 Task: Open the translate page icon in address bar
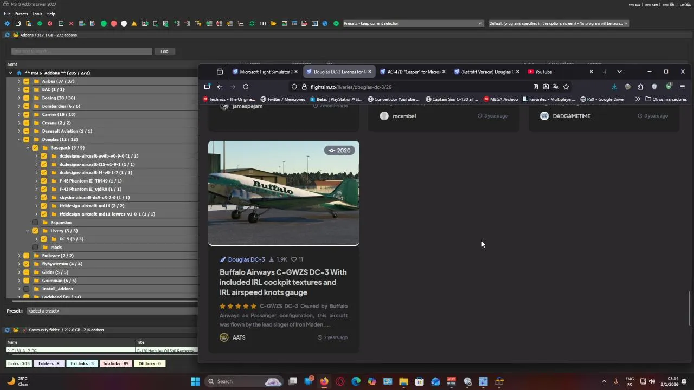(x=556, y=87)
